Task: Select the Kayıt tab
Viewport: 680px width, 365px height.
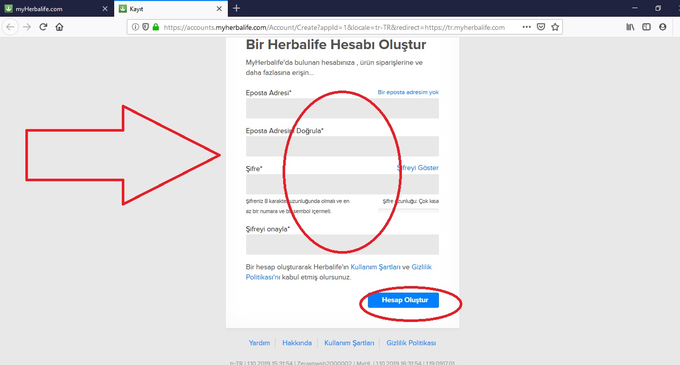Action: (x=171, y=9)
